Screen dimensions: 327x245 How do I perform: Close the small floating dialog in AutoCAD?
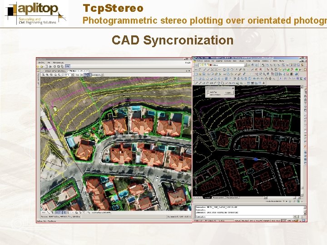tap(233, 88)
